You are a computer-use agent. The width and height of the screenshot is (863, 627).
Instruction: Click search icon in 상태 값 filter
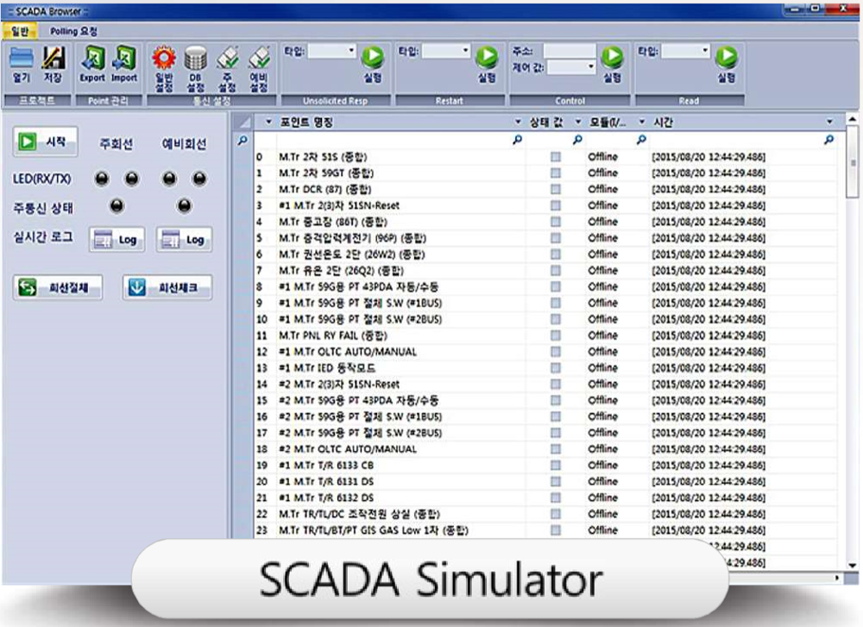576,141
